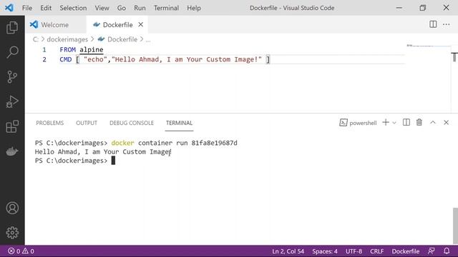Click the editor vertical scrollbar
The width and height of the screenshot is (458, 257).
[x=454, y=57]
